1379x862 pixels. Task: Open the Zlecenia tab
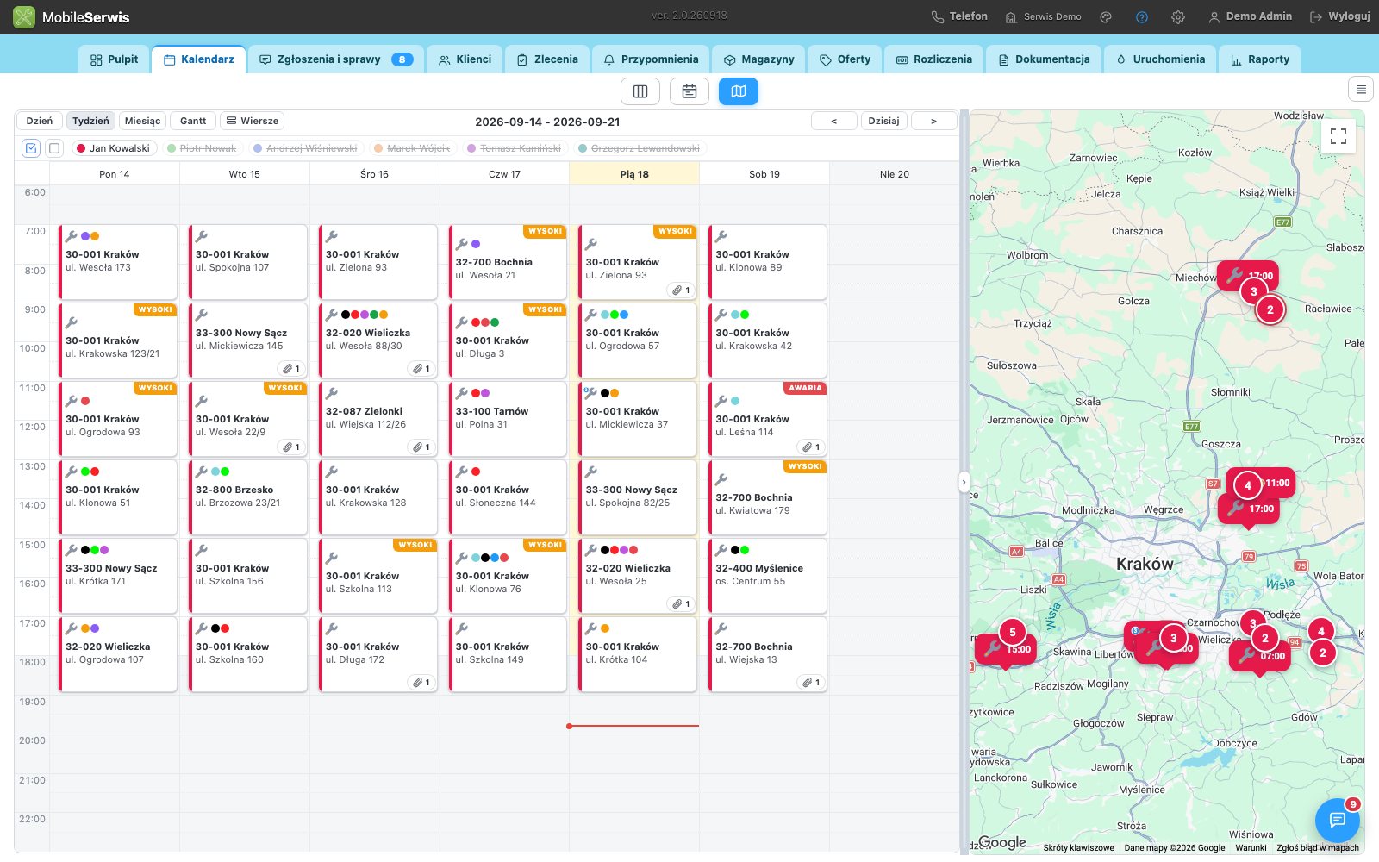click(x=547, y=59)
